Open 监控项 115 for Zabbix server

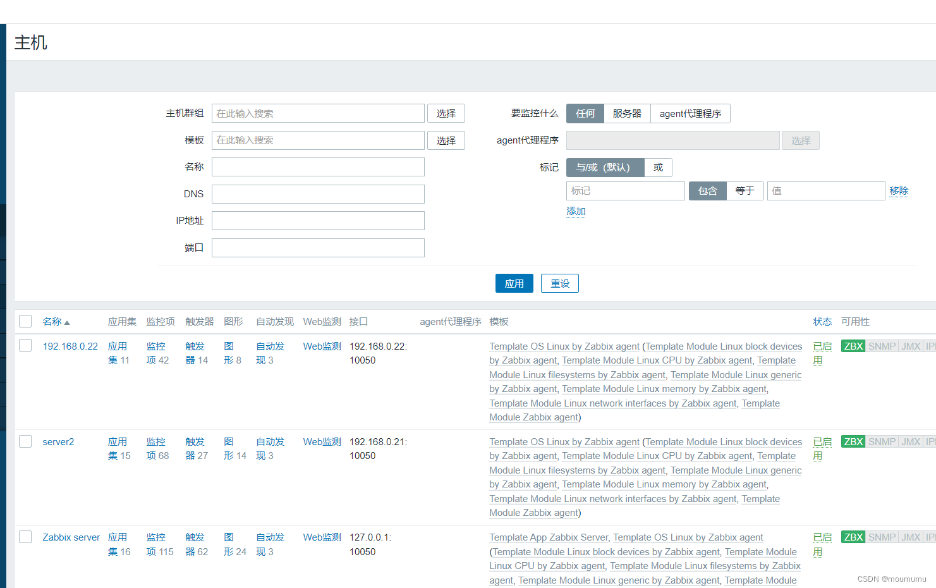coord(156,544)
